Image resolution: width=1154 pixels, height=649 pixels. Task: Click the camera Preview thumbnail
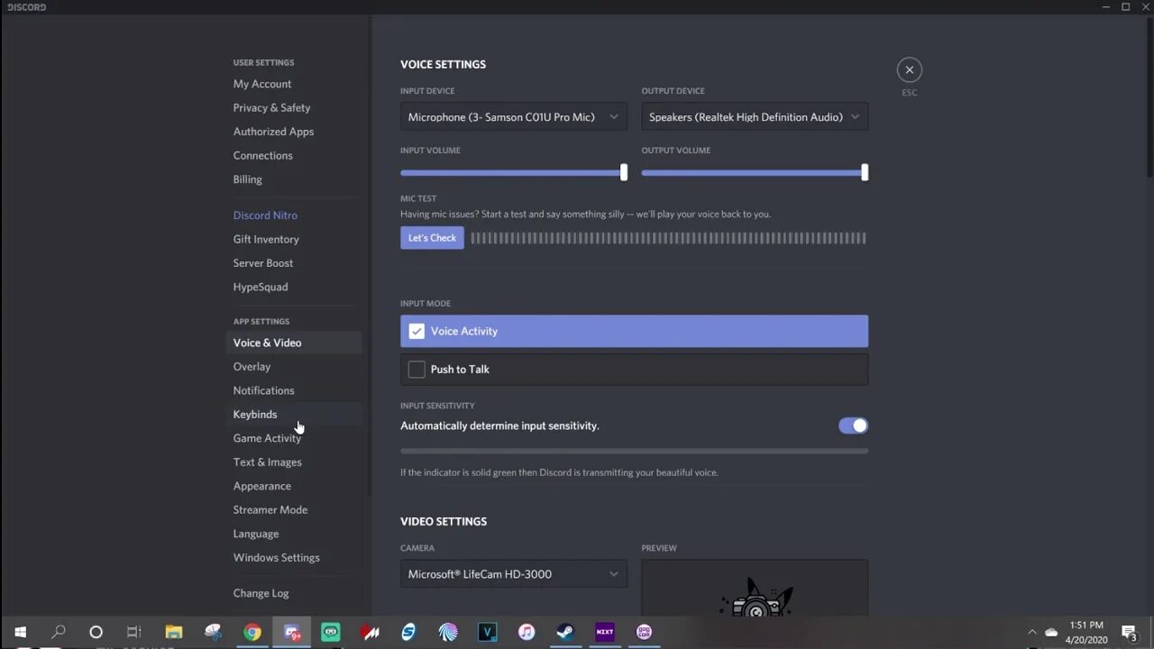[x=755, y=588]
